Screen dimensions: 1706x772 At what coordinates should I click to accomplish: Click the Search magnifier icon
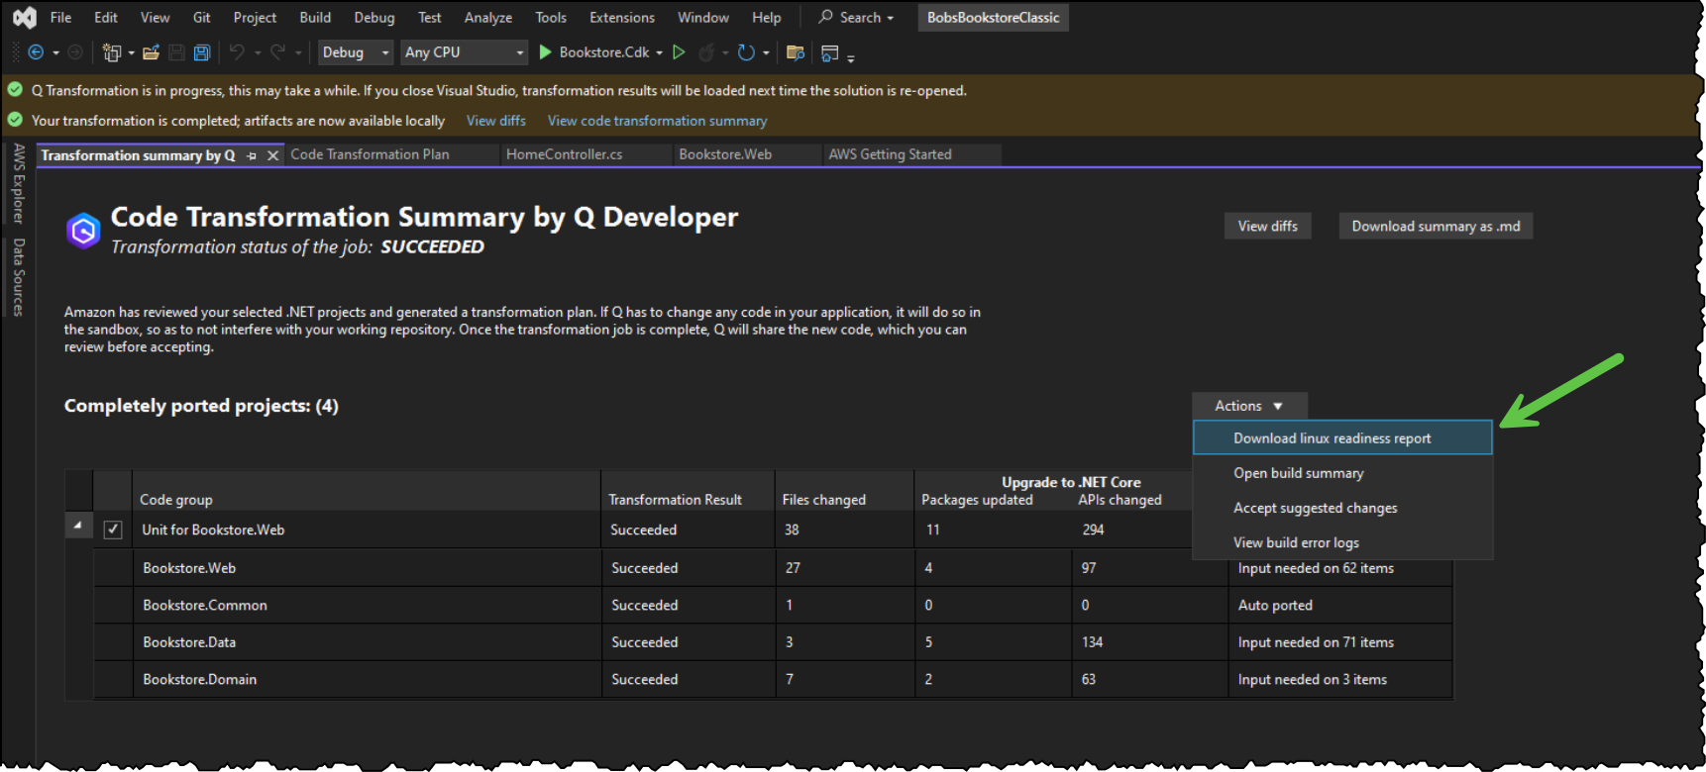point(825,17)
